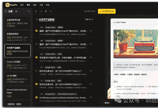Toggle eye icon on 夸克宣布PC端 article
This screenshot has height=108, width=158.
click(x=91, y=57)
